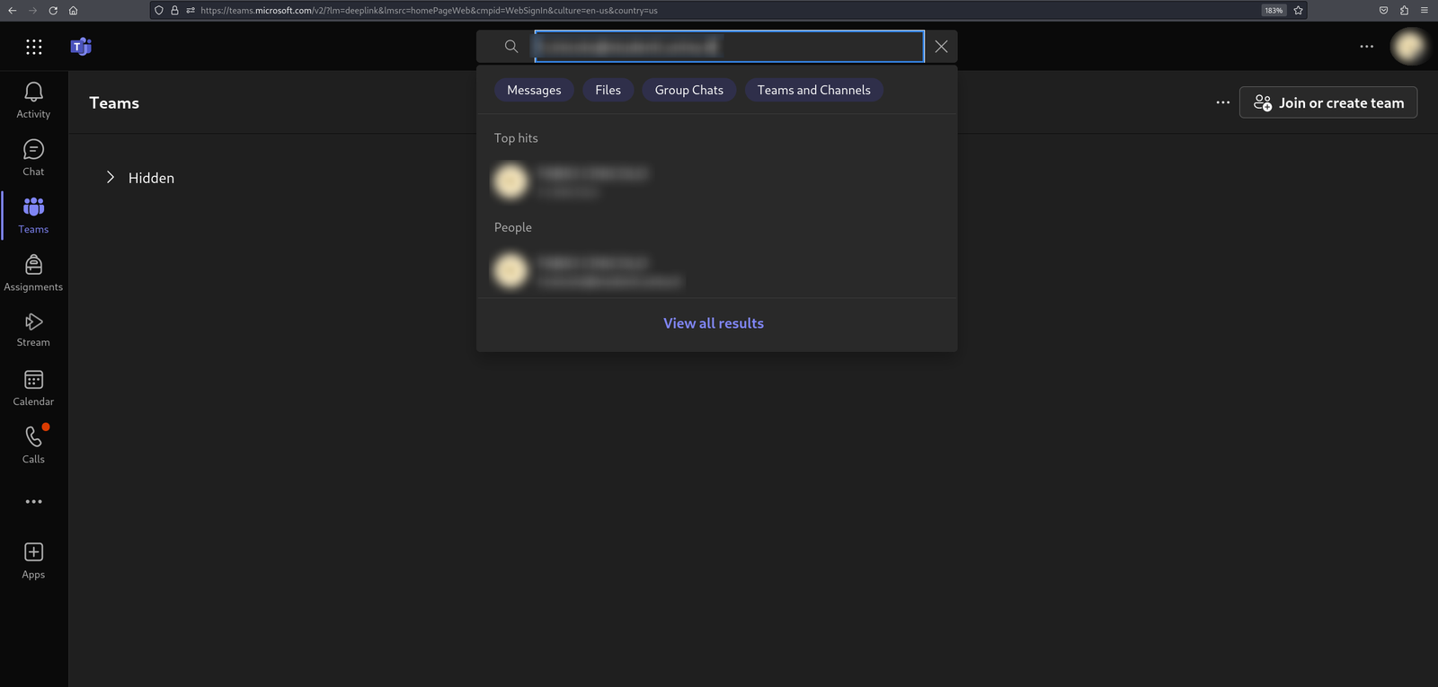Open the app launcher grid icon
The width and height of the screenshot is (1438, 687).
click(34, 47)
